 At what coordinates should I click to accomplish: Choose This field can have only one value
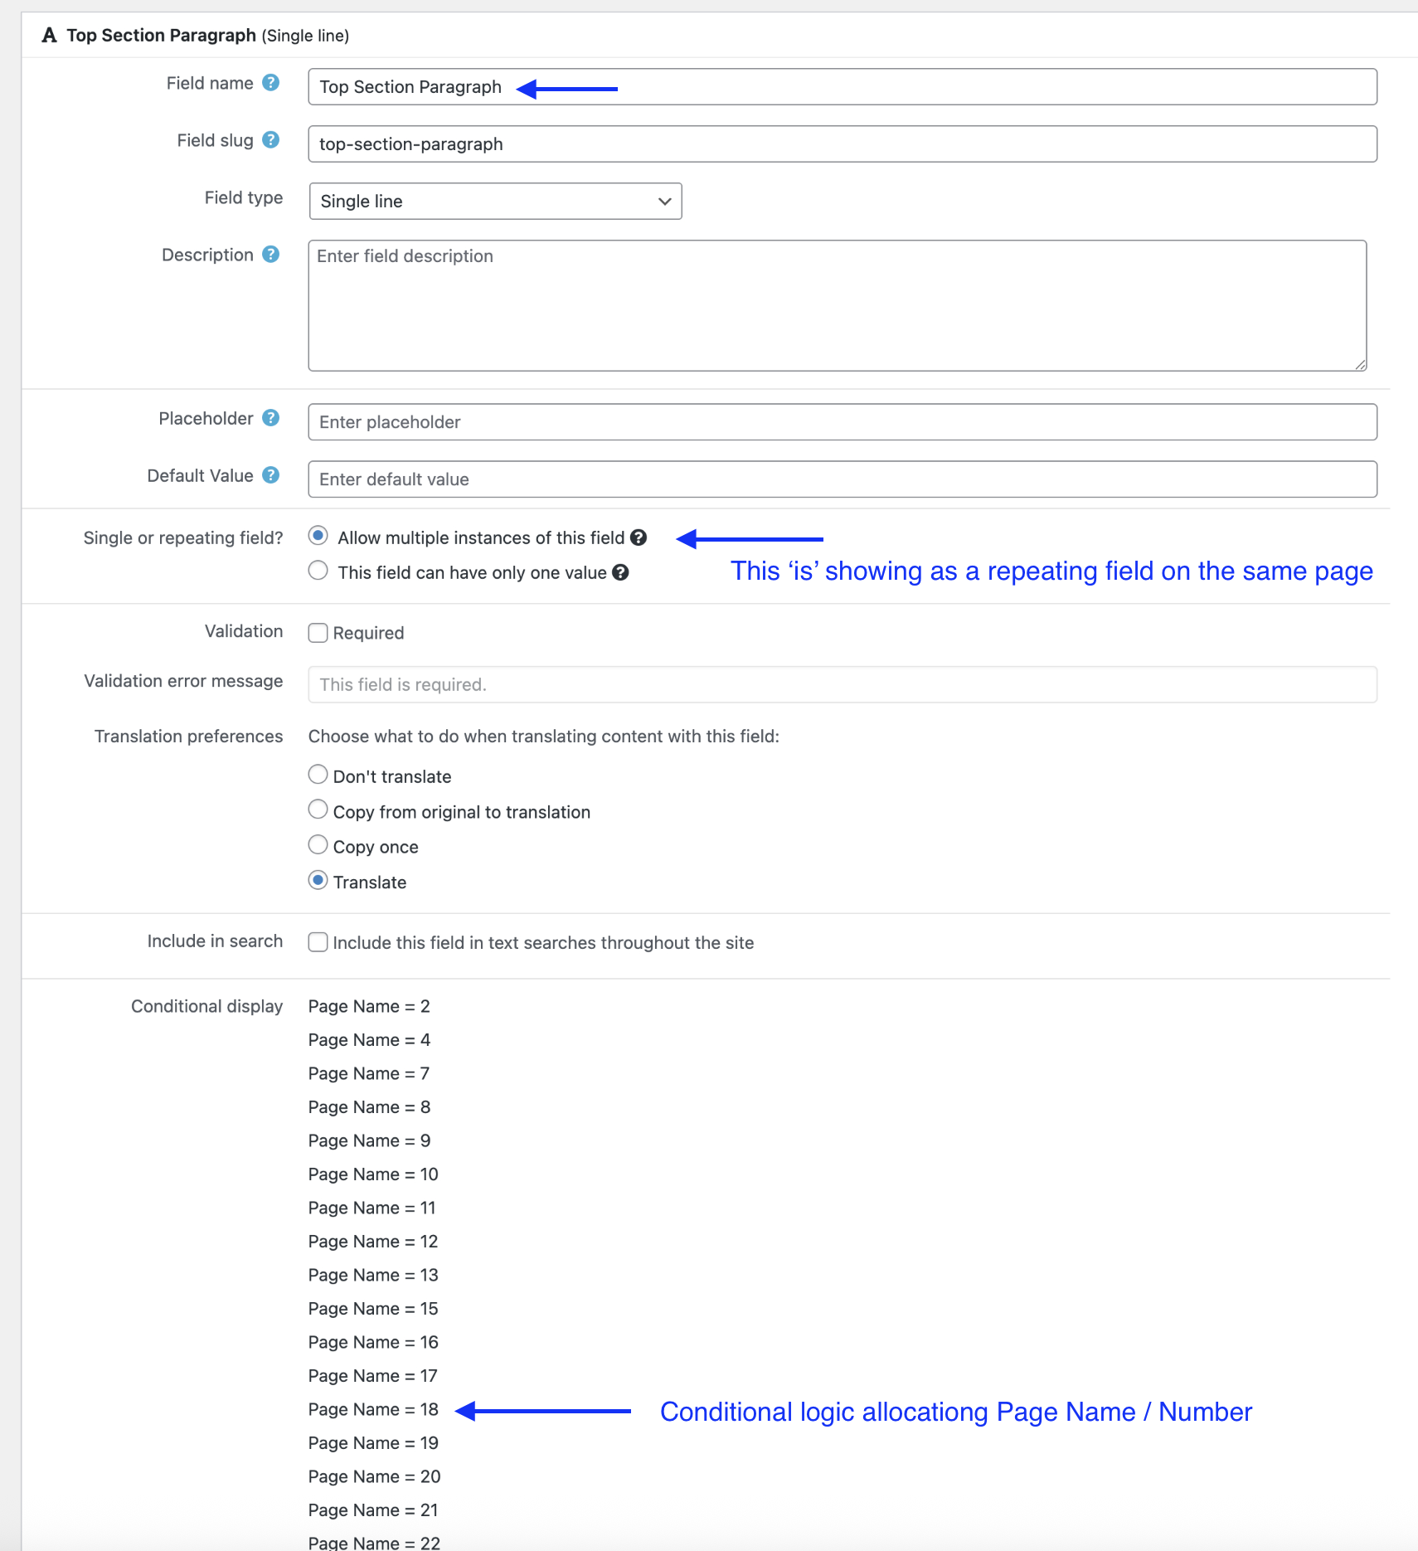click(318, 571)
